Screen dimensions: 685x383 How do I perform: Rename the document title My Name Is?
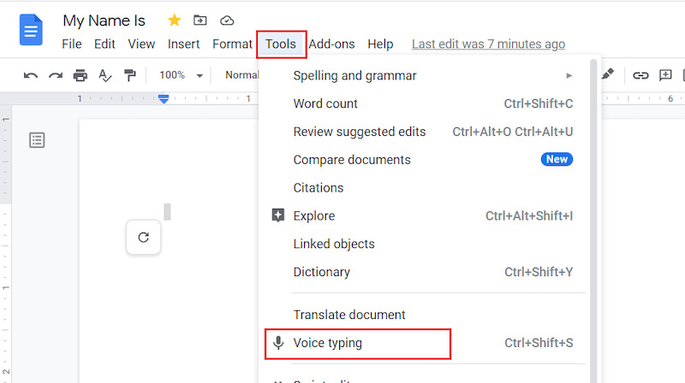[104, 21]
